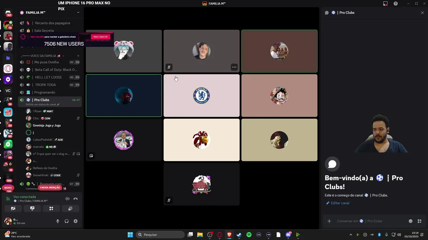Open user SnowHiroki in voice list

(x=53, y=175)
